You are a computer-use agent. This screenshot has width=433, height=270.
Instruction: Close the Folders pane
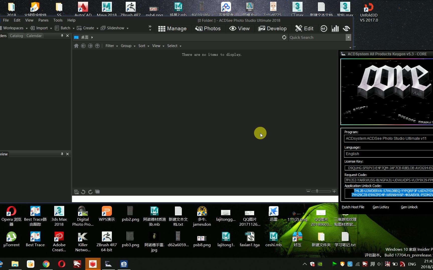point(67,36)
